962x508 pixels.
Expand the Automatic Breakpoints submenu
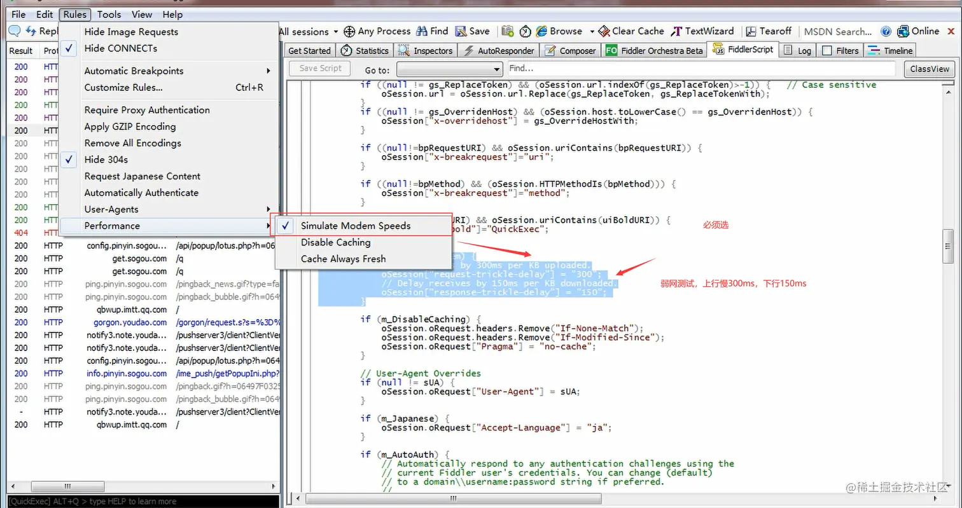pos(170,71)
